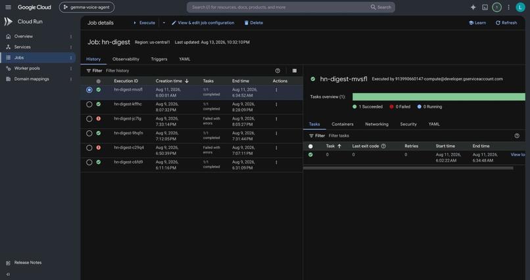Screen dimensions: 530x280
Task: Click the failed status icon of hn-digest-jc7lg
Action: 99,118
